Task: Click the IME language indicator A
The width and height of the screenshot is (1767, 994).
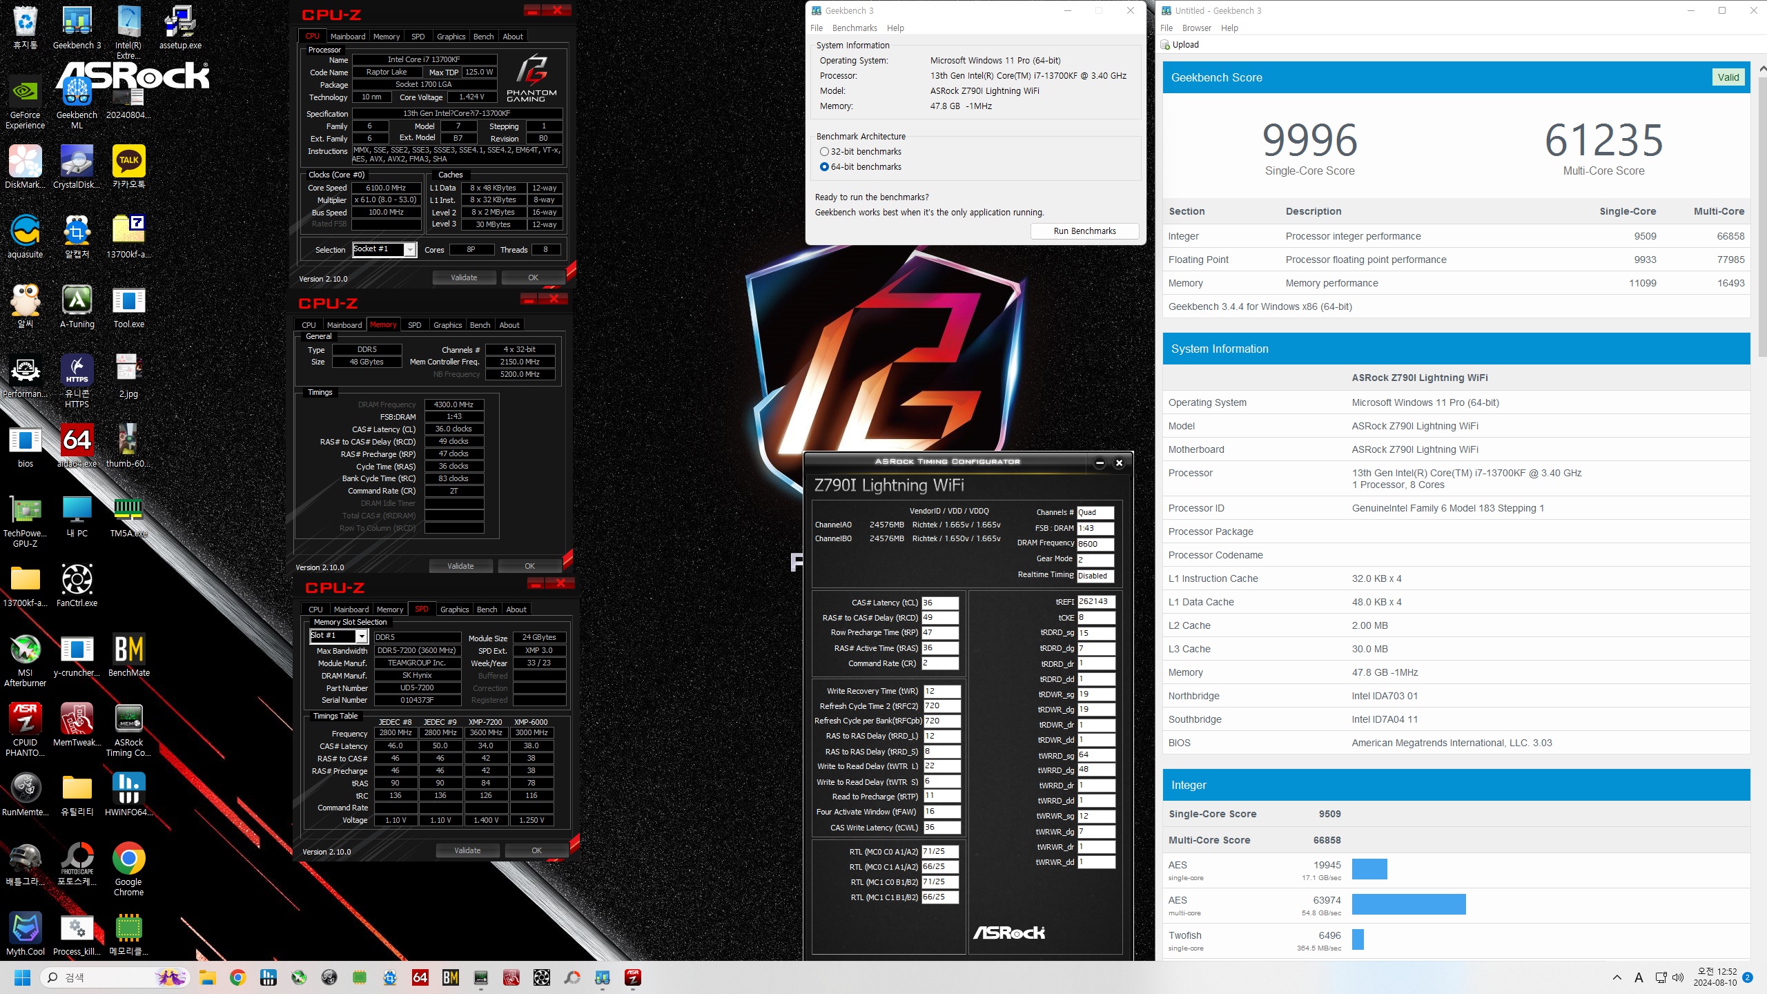Action: click(1639, 977)
